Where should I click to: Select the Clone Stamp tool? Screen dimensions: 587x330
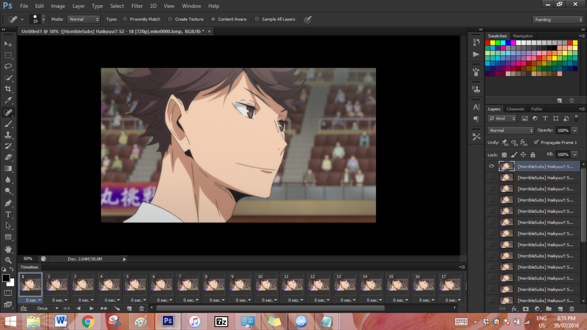click(x=8, y=135)
